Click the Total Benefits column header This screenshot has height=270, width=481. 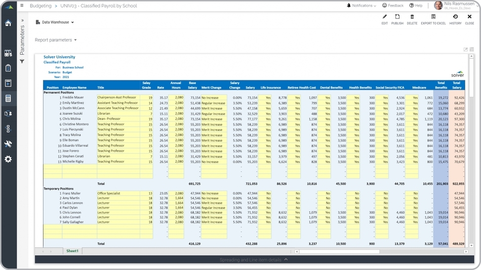(x=441, y=85)
